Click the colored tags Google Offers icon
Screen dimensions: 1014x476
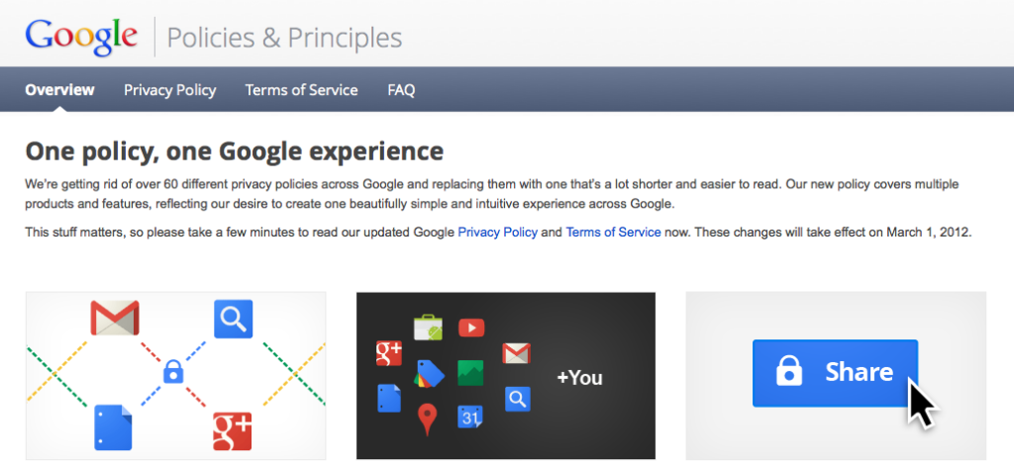[430, 373]
